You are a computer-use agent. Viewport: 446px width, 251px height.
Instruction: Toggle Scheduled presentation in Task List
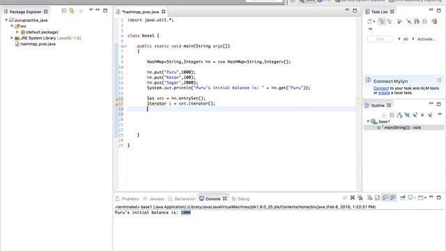[390, 22]
